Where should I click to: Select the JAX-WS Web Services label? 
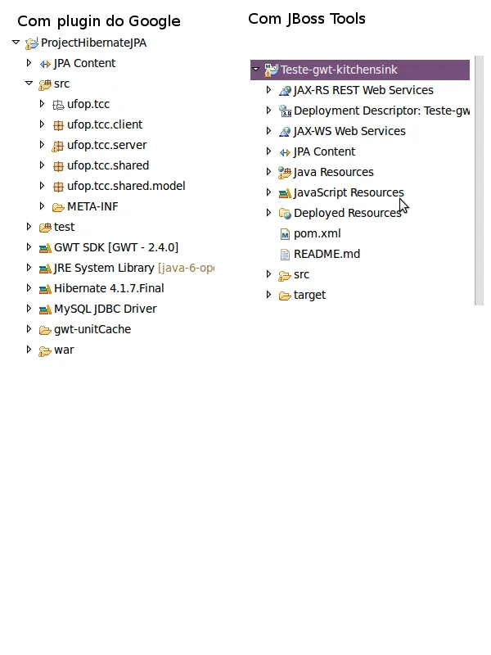[349, 131]
